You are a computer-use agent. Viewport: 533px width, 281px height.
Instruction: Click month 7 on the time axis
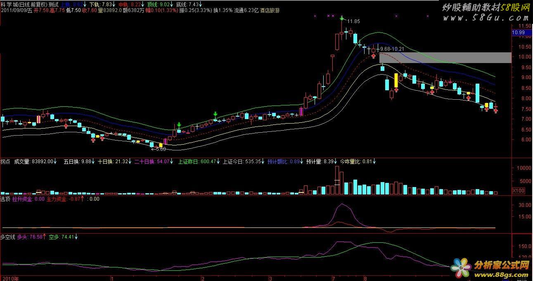333,279
